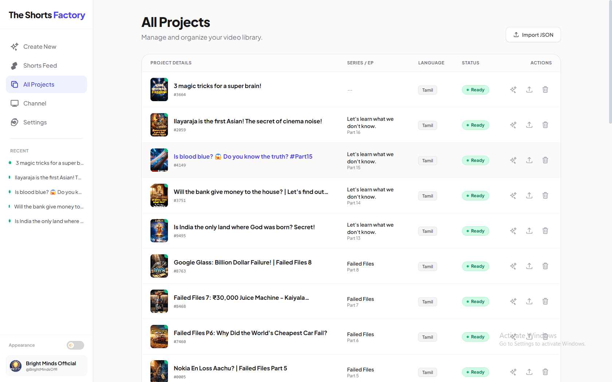Click upload icon for Ilayaraja project row
The height and width of the screenshot is (382, 612).
coord(529,125)
